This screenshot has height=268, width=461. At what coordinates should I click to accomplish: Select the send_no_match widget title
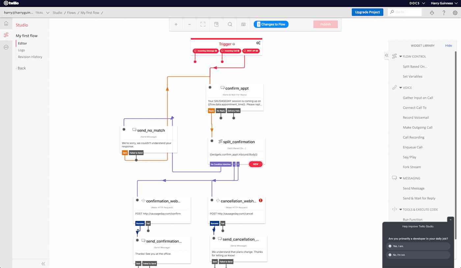(151, 130)
